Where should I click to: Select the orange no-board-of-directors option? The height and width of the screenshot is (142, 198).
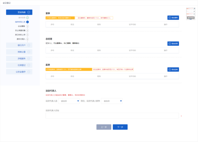tap(60, 18)
